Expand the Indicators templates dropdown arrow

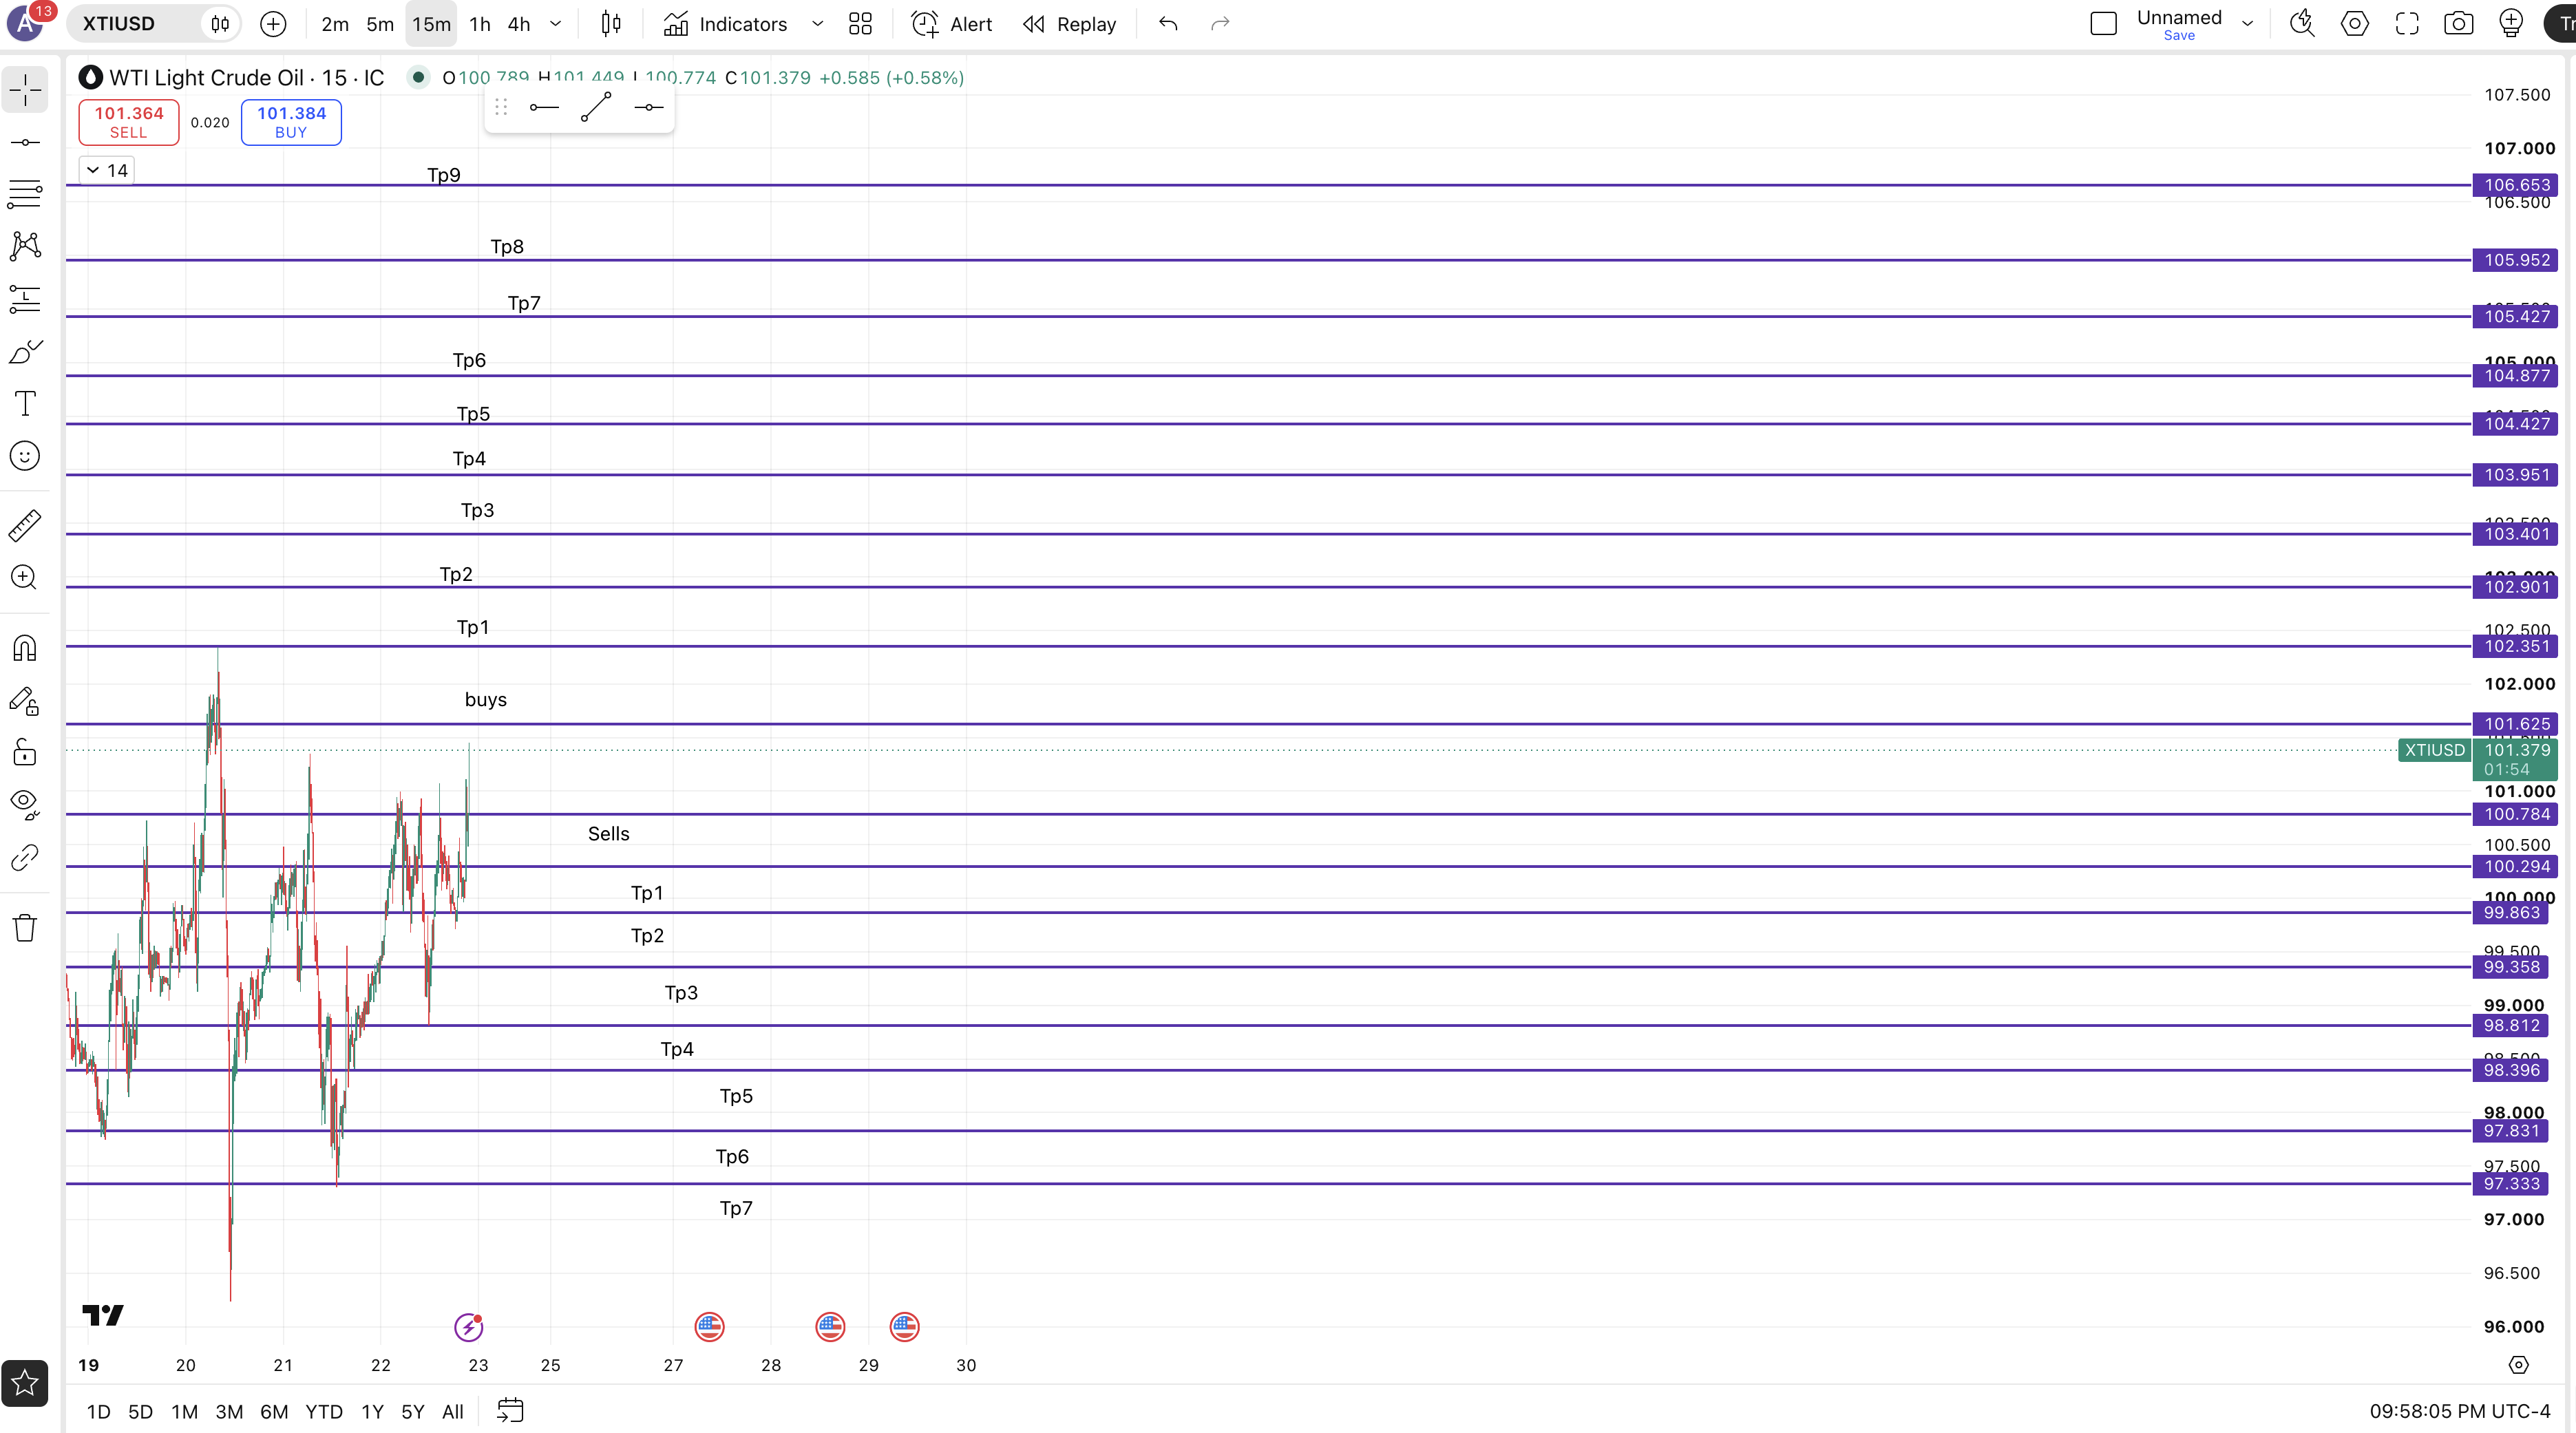point(817,24)
